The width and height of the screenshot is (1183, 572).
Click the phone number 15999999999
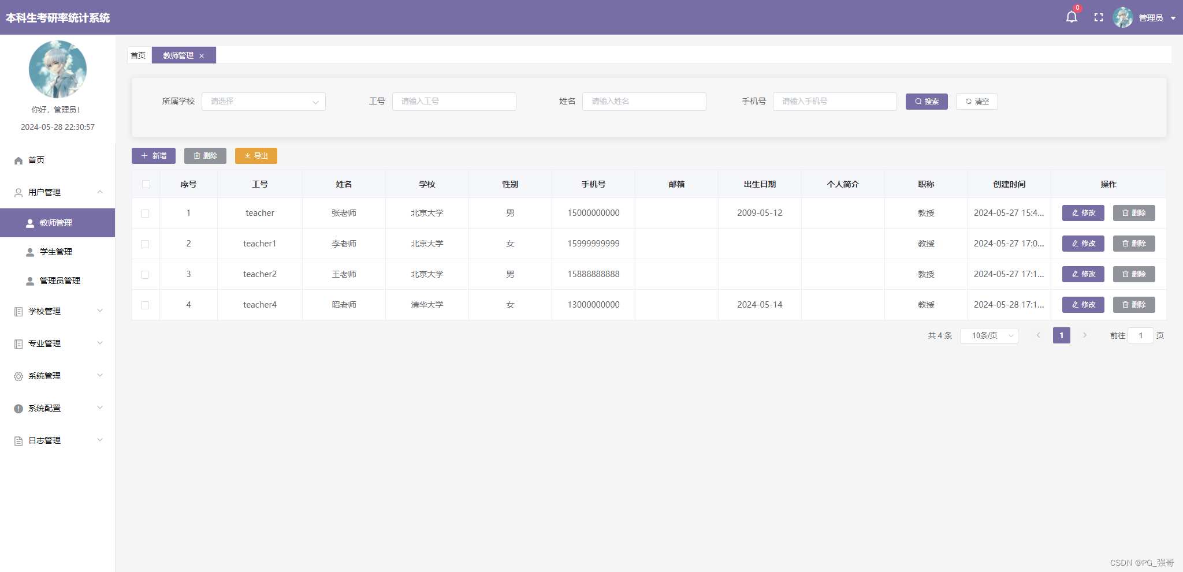[593, 244]
